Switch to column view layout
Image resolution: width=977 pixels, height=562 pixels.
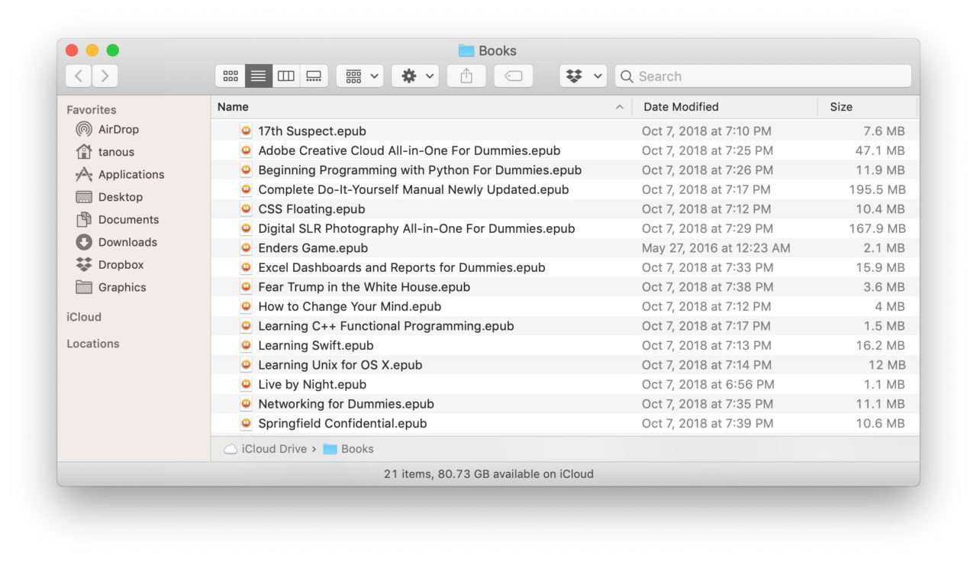coord(286,76)
